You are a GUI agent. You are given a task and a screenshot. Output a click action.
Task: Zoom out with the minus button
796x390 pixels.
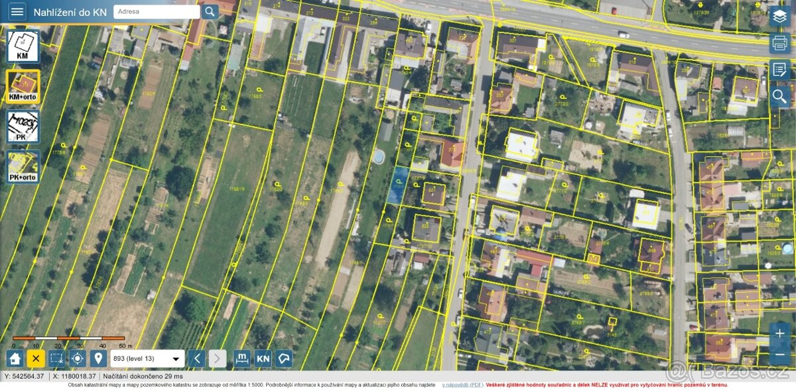779,354
